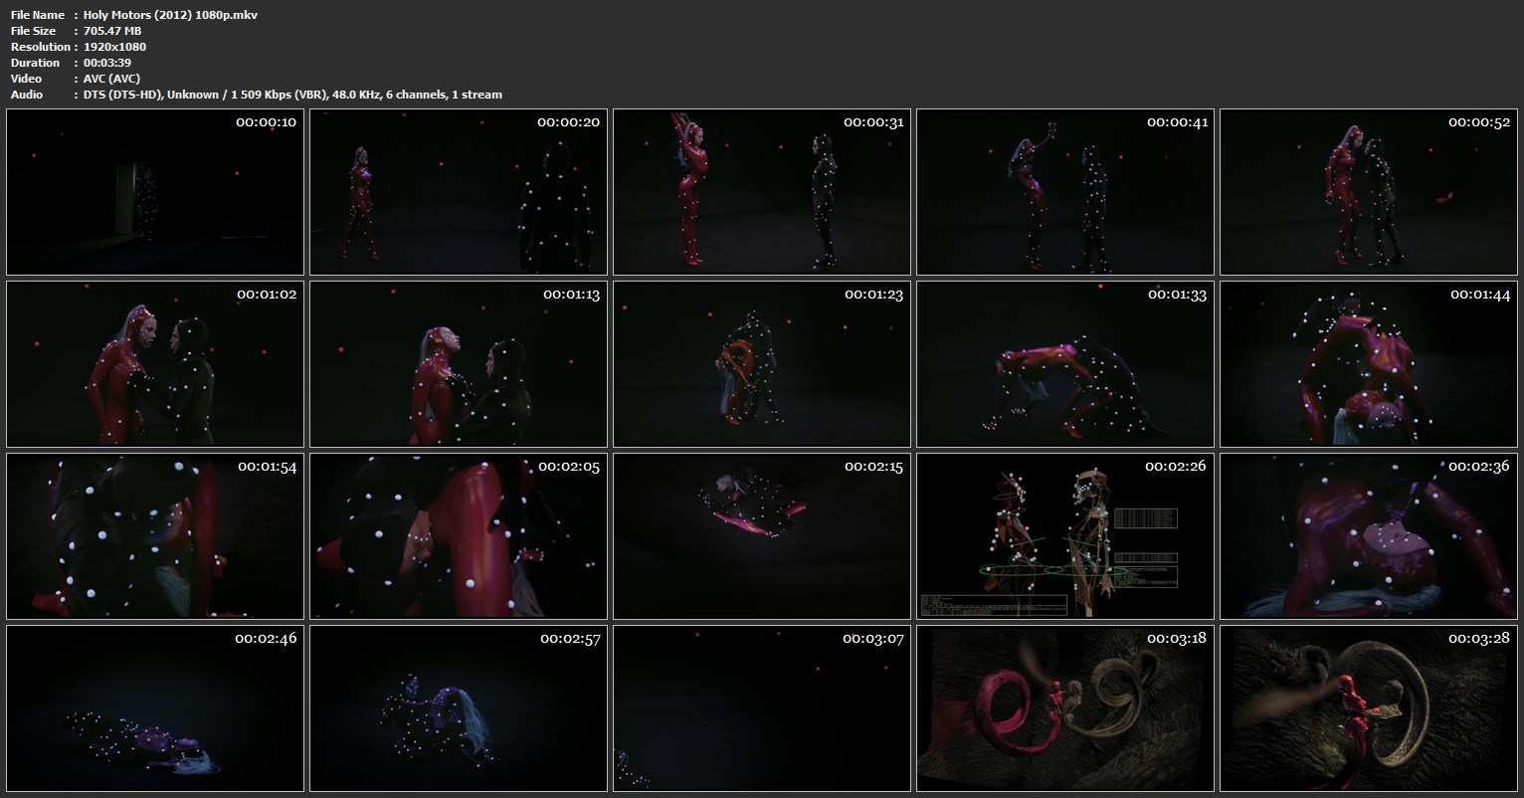This screenshot has height=798, width=1524.
Task: Select the frame at 00:00:31
Action: 762,192
